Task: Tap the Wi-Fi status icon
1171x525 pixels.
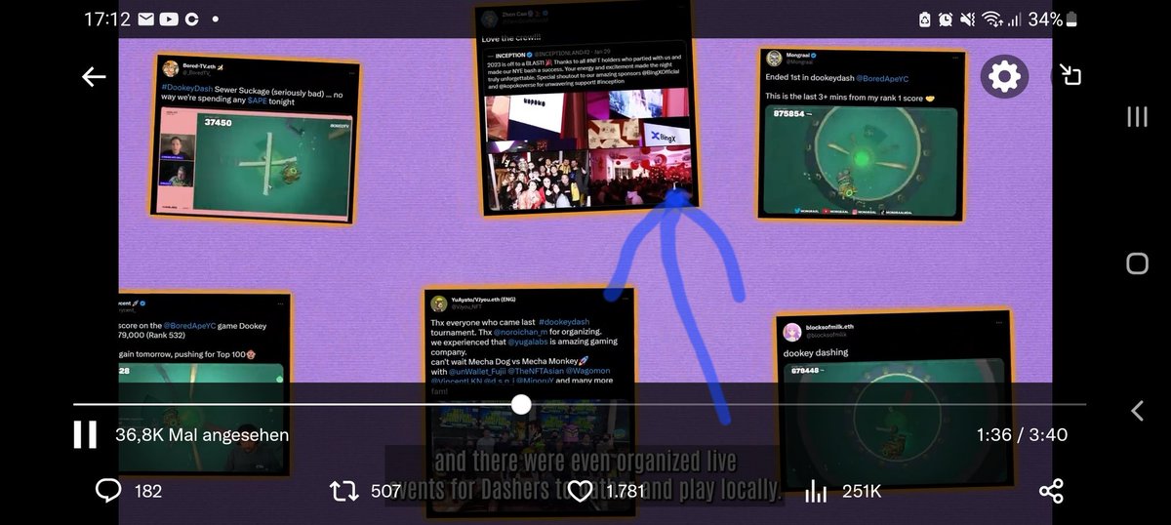Action: [993, 19]
